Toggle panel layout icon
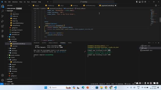Screen dimensions: 161x90 (x=140, y=2)
